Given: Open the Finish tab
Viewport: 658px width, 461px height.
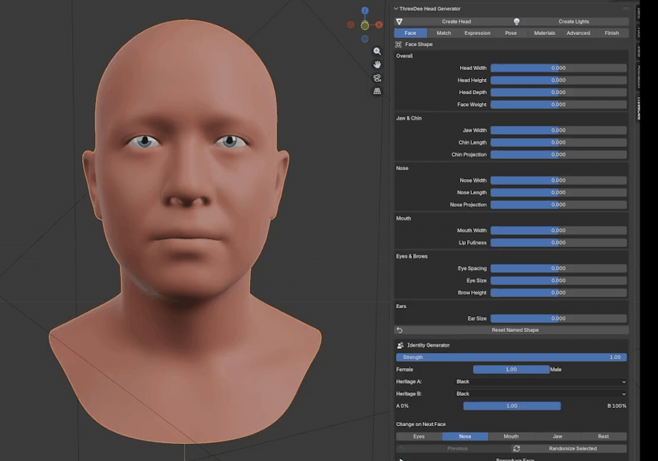Looking at the screenshot, I should coord(612,33).
